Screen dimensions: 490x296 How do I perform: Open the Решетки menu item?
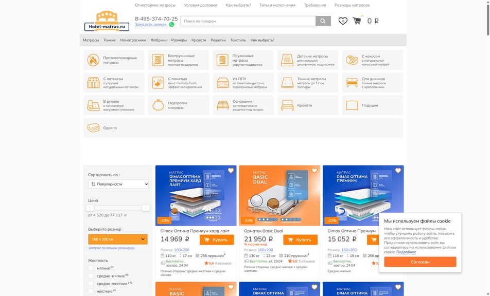(x=218, y=40)
